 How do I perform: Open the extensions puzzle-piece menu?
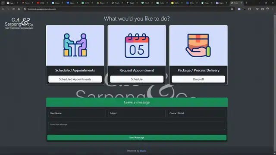(250, 9)
